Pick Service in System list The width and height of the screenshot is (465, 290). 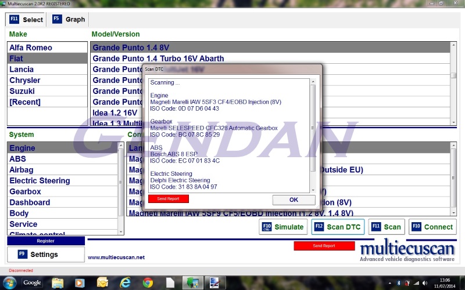click(x=63, y=224)
